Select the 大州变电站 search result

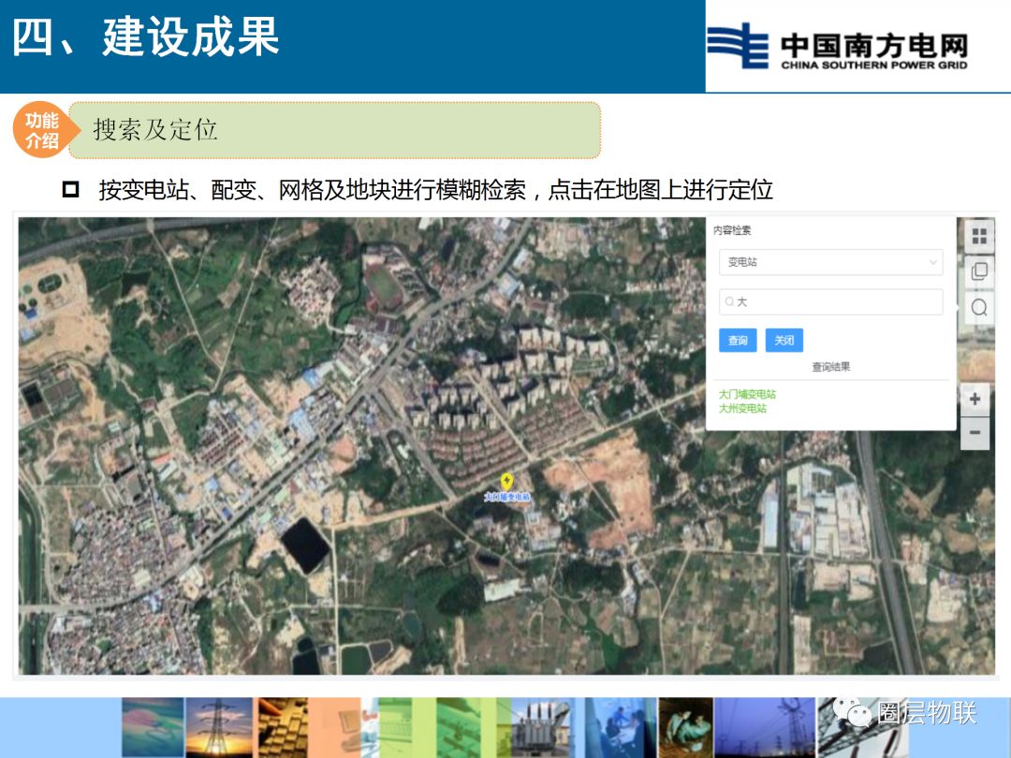pos(742,409)
